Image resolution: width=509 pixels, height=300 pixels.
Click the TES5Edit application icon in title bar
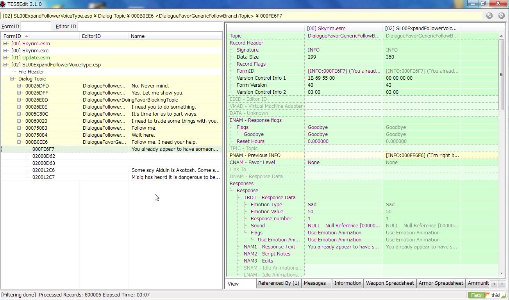pyautogui.click(x=3, y=4)
